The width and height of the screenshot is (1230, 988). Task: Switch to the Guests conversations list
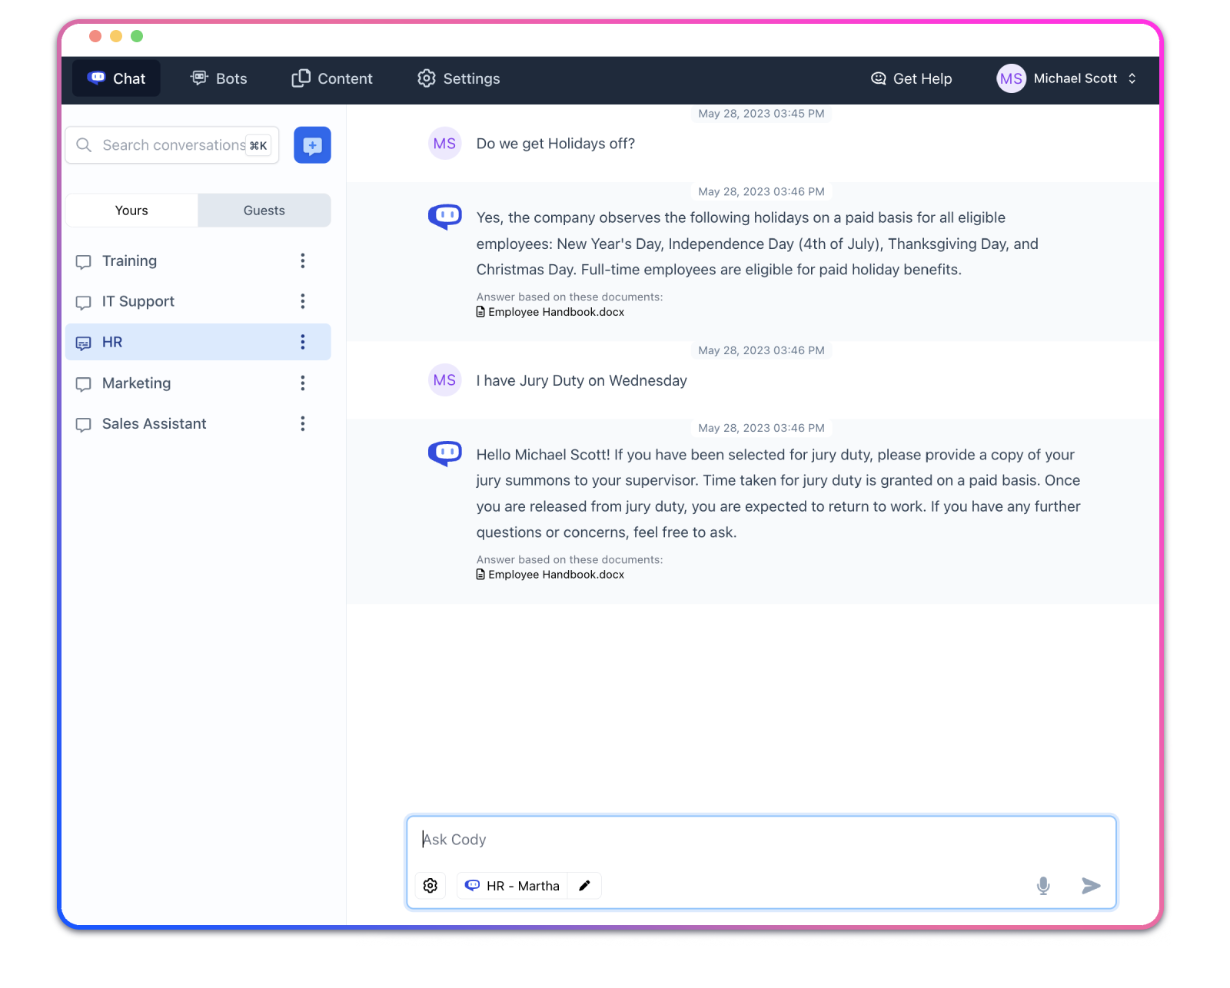point(264,211)
